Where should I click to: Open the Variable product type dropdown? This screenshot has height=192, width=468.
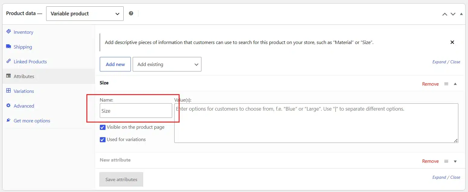click(x=85, y=14)
